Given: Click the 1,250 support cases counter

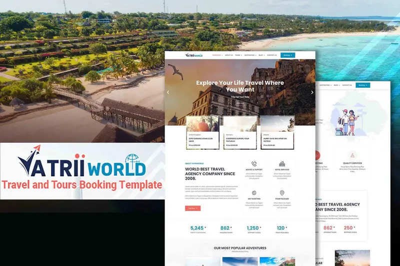Looking at the screenshot, I should (x=254, y=230).
